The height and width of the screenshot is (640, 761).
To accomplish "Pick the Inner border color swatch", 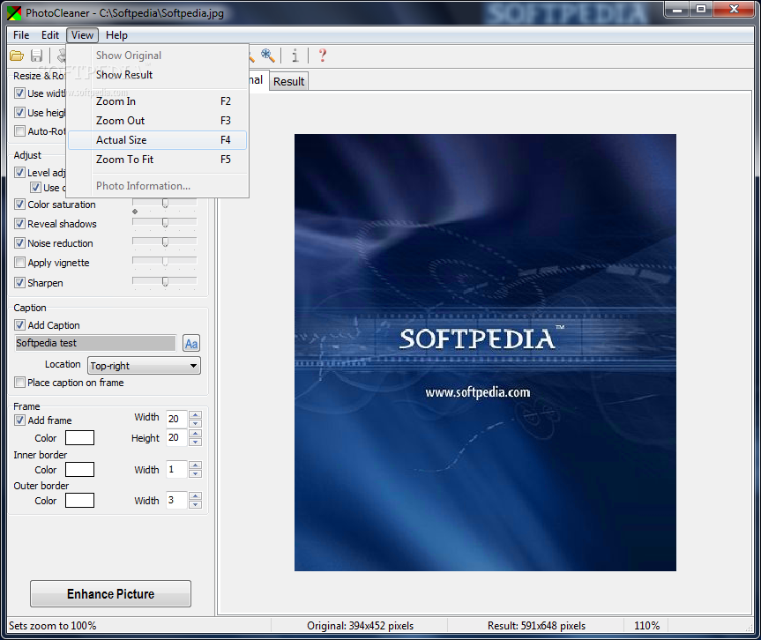I will point(79,469).
